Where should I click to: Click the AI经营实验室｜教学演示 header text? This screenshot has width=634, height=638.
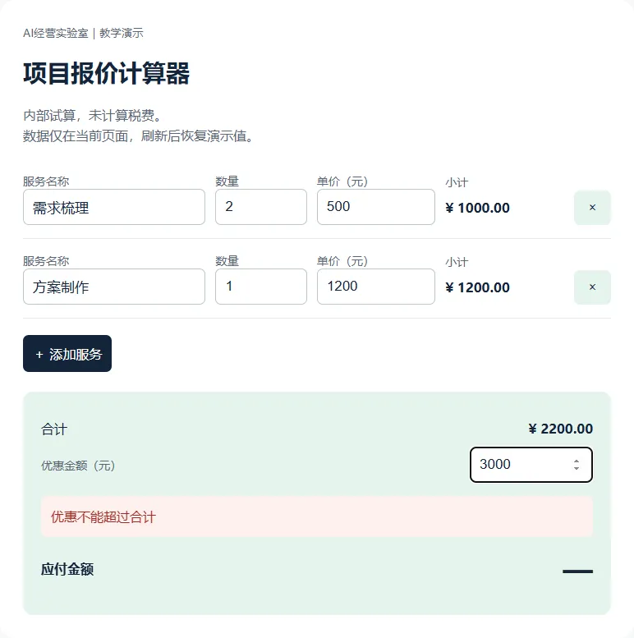pyautogui.click(x=84, y=33)
